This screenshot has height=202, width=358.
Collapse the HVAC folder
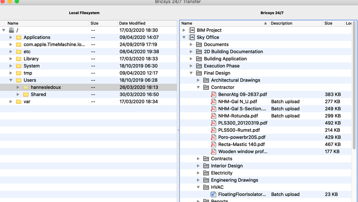point(198,187)
